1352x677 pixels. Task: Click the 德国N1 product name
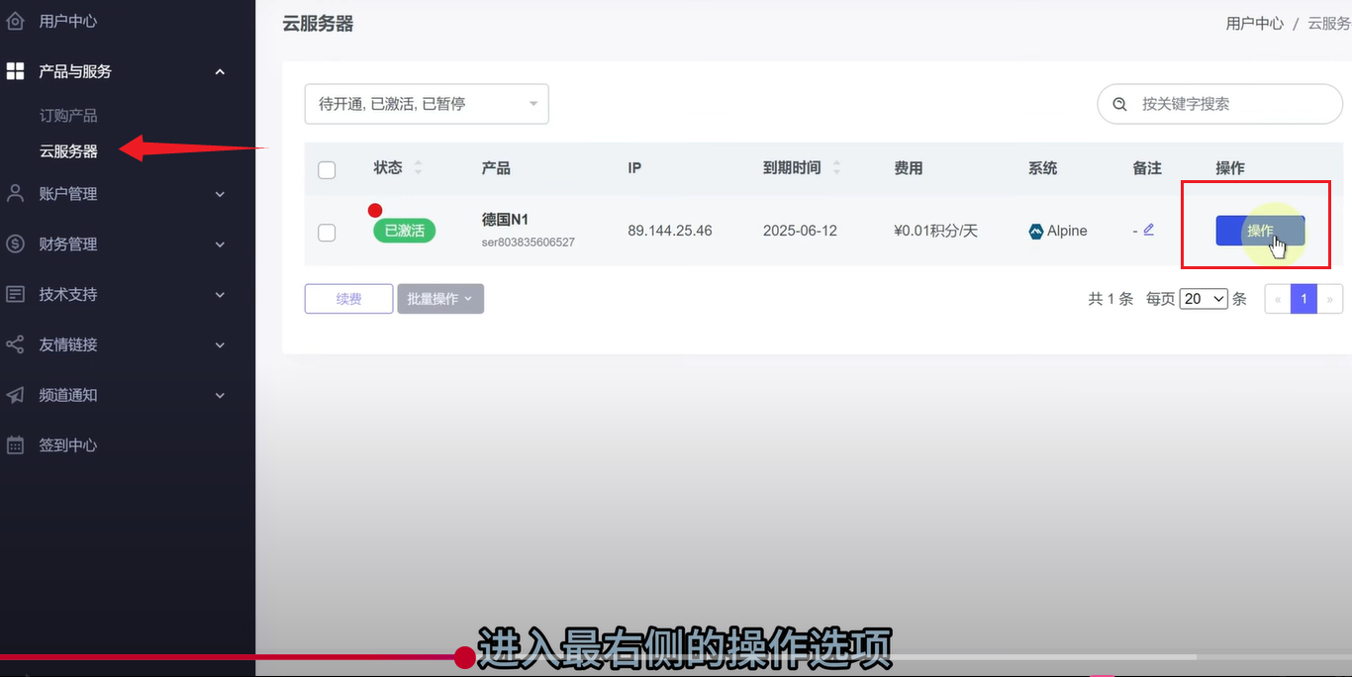click(x=505, y=220)
